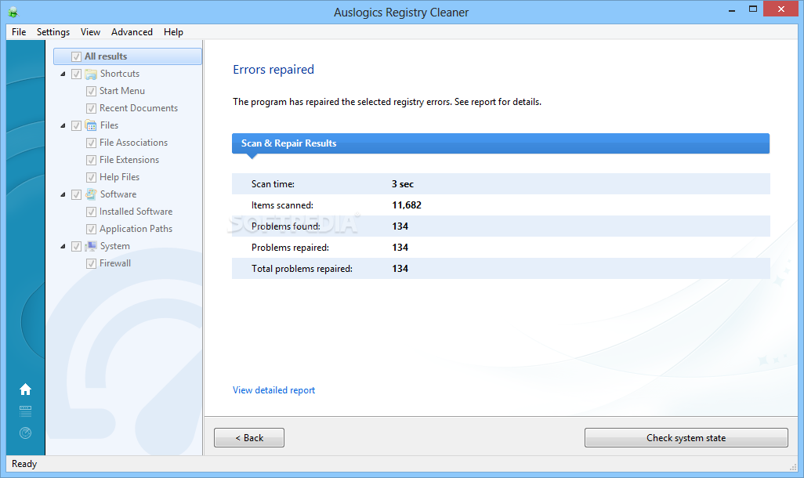Click the System computer icon
804x478 pixels.
tap(91, 246)
